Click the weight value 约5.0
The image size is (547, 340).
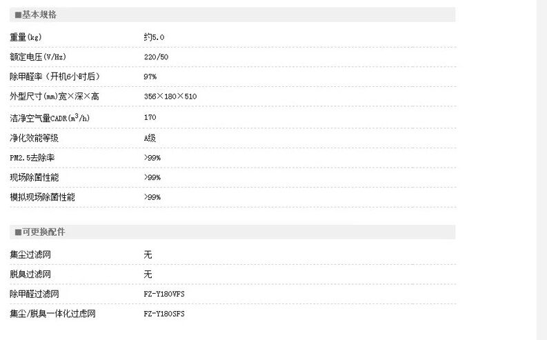pyautogui.click(x=155, y=37)
